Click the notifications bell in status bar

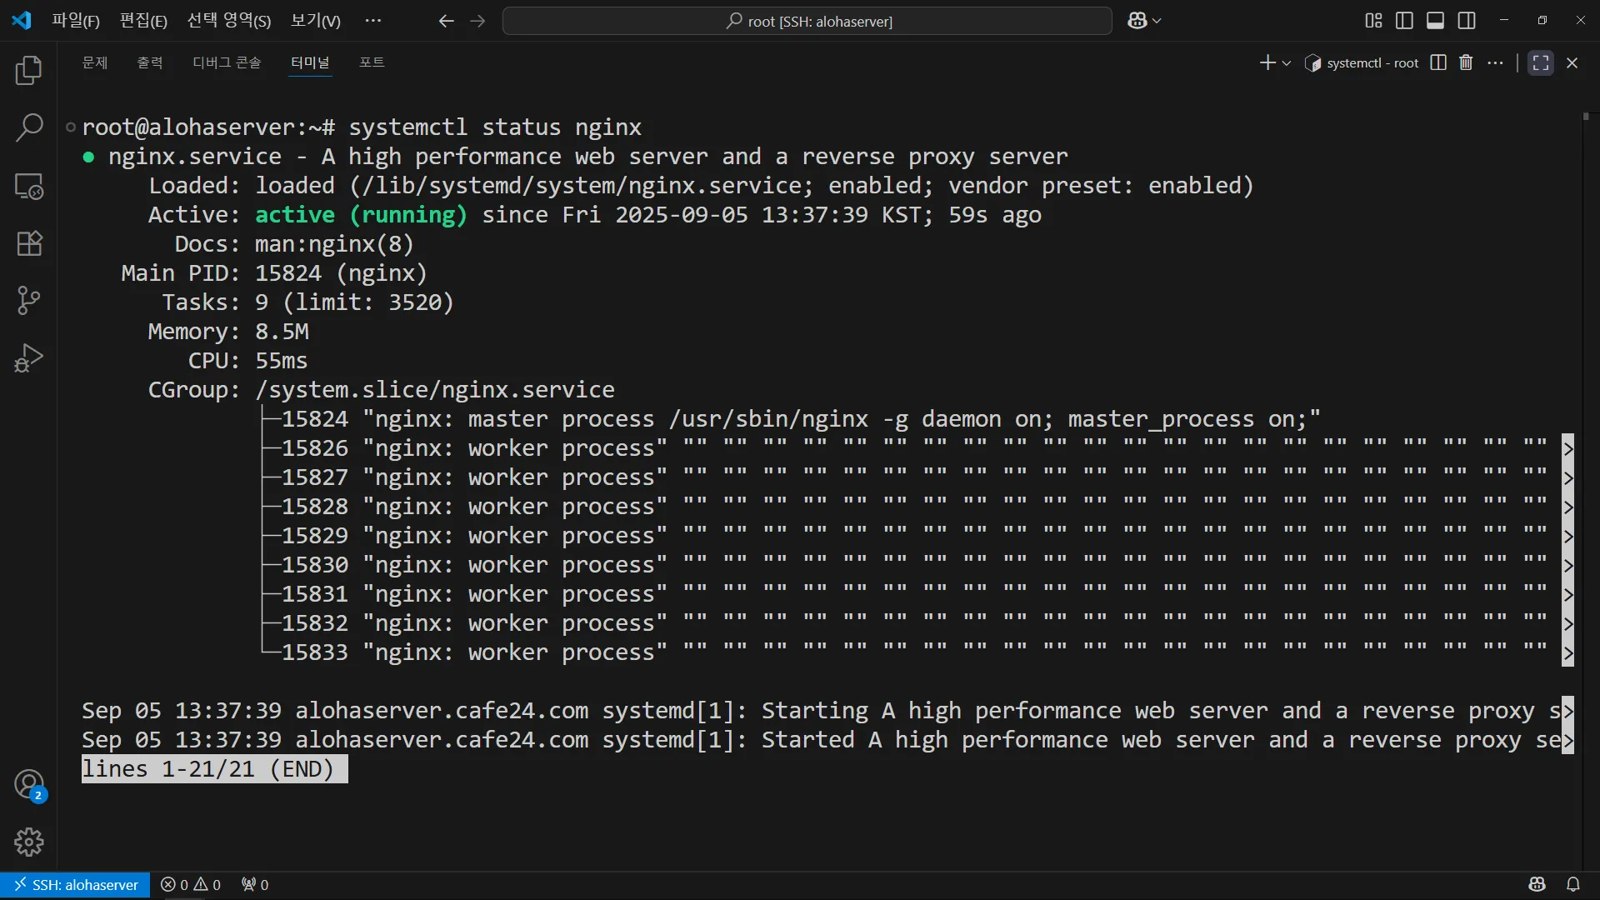pyautogui.click(x=1572, y=884)
